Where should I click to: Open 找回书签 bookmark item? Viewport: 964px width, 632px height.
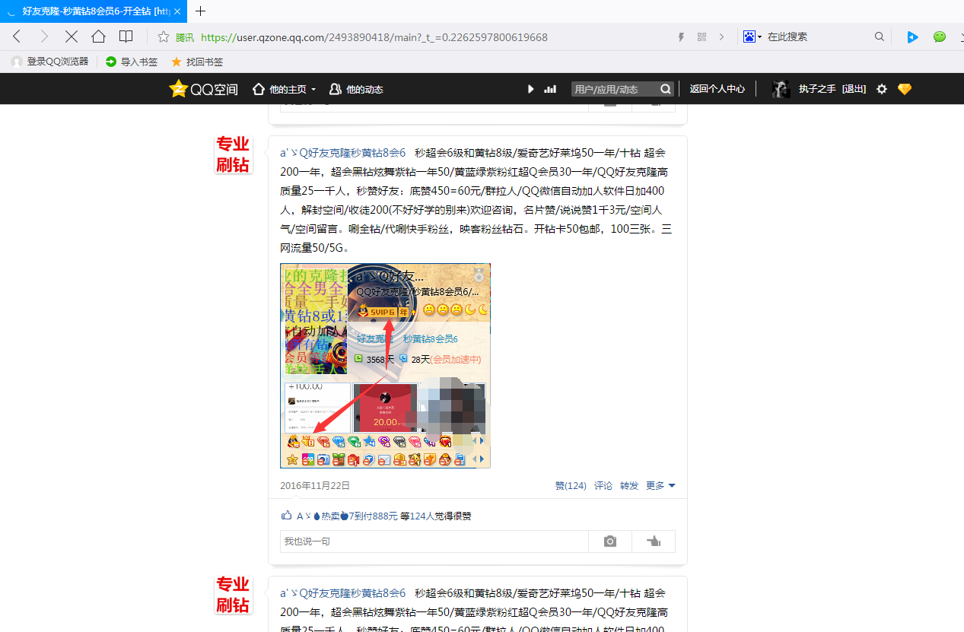point(197,62)
